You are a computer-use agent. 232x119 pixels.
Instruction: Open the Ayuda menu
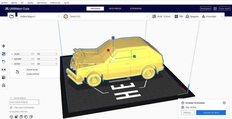tap(66, 3)
